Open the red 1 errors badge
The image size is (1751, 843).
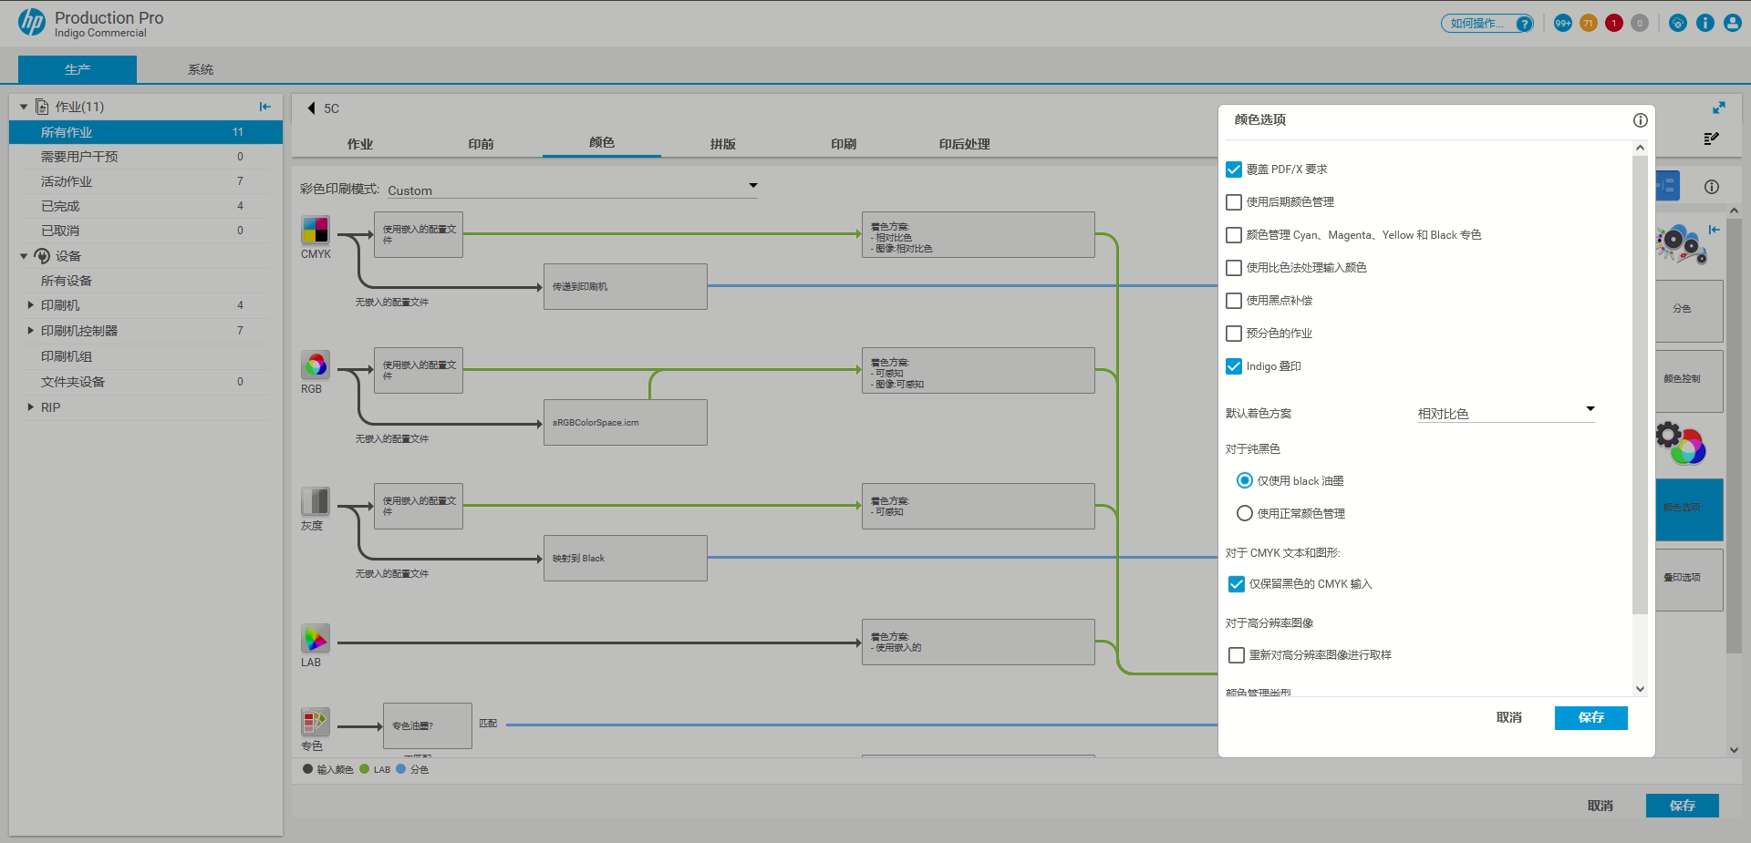[1614, 24]
